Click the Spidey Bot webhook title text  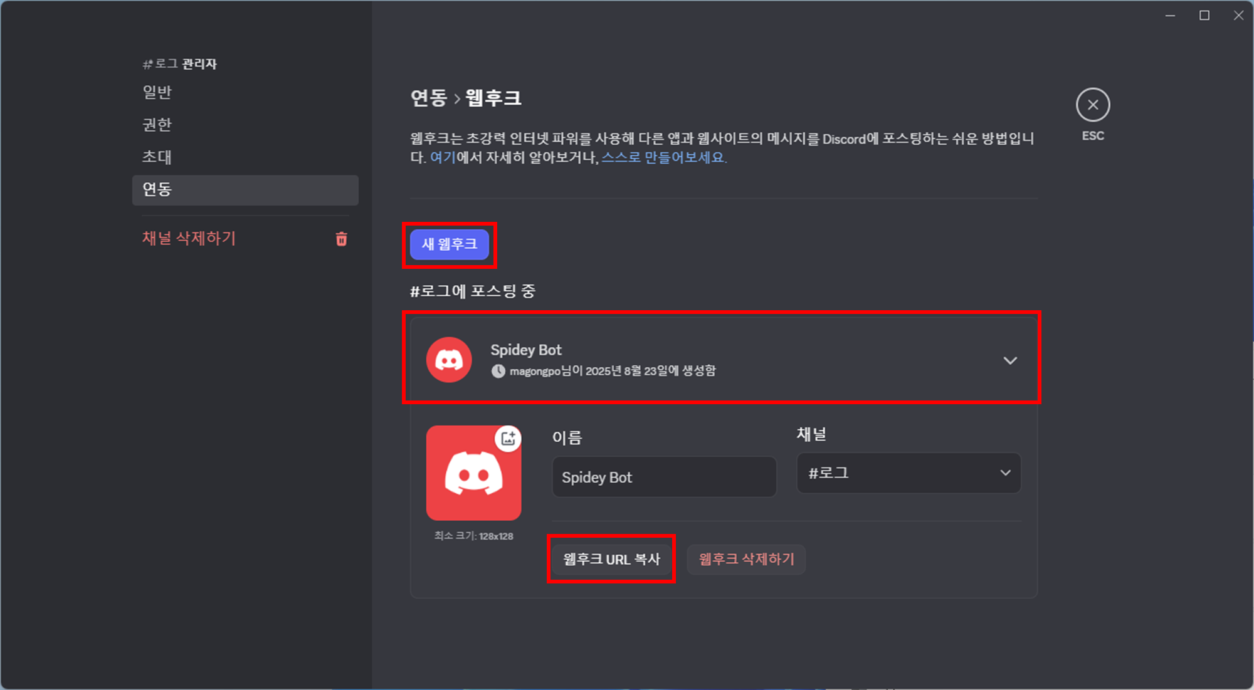pos(525,350)
